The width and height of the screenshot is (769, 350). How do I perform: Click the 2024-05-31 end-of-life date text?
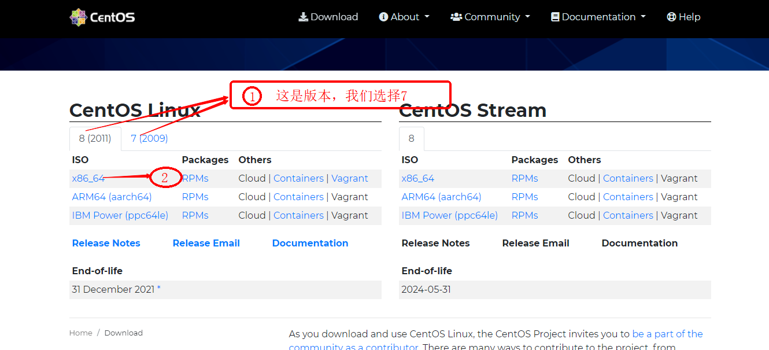pos(426,289)
